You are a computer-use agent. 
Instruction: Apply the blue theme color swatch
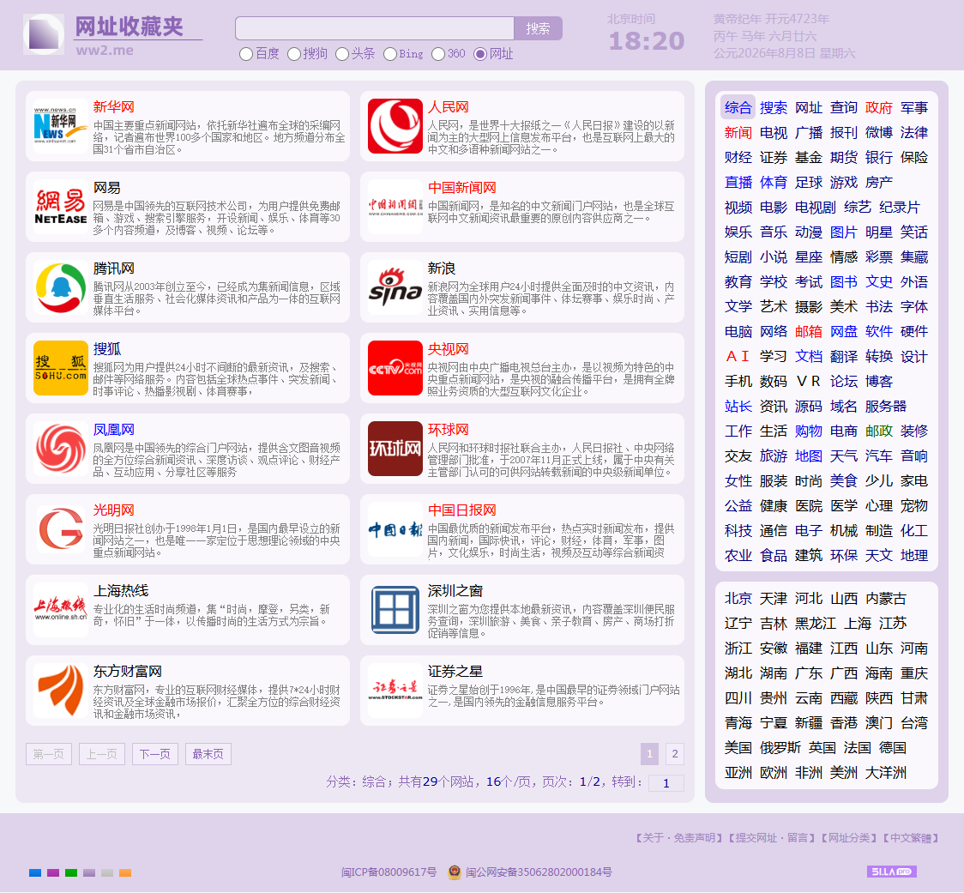tap(35, 872)
